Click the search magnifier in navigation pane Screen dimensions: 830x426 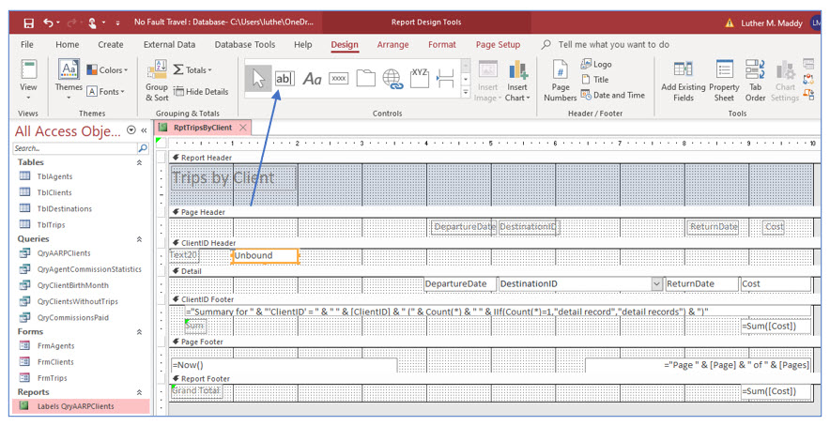coord(143,148)
